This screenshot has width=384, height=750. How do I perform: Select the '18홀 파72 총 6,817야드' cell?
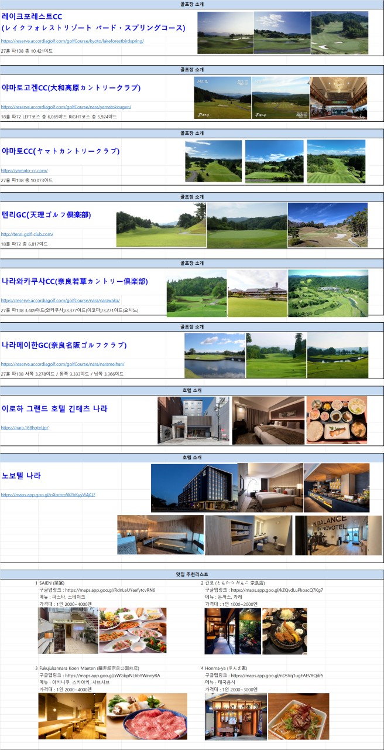pyautogui.click(x=25, y=243)
